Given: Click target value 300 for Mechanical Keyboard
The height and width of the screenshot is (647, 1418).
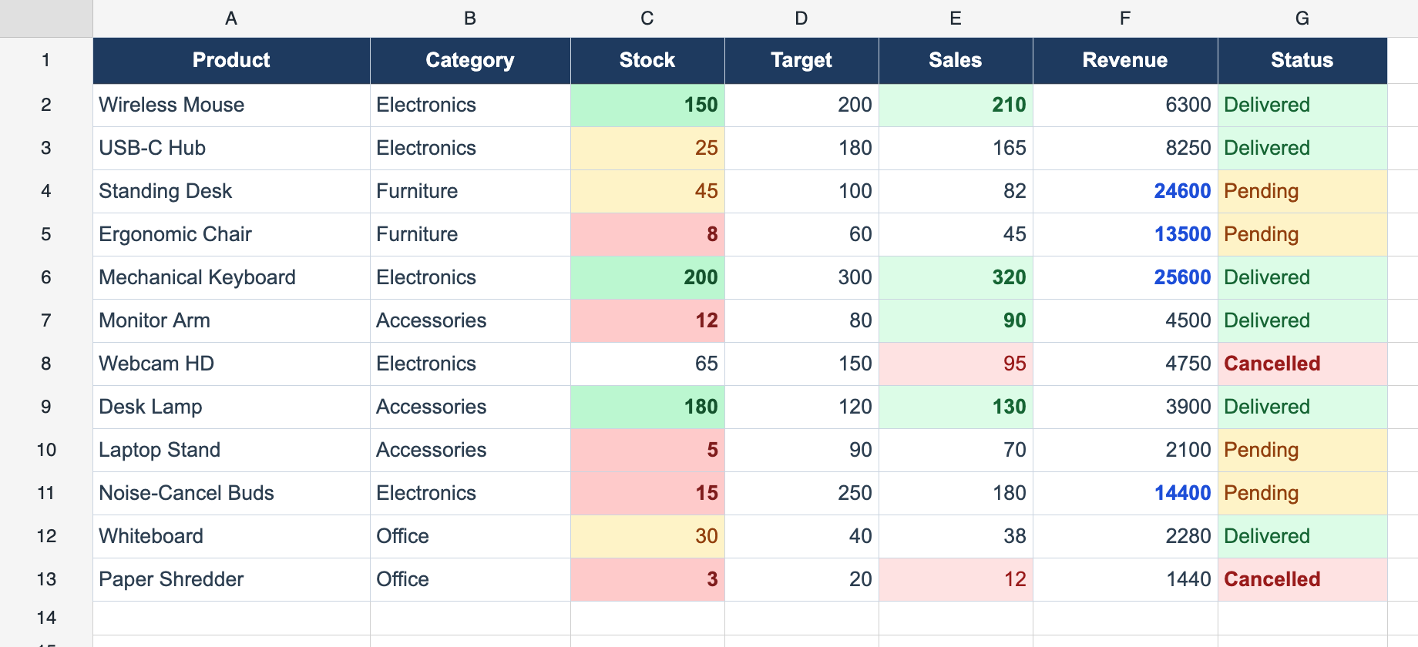Looking at the screenshot, I should [x=801, y=277].
